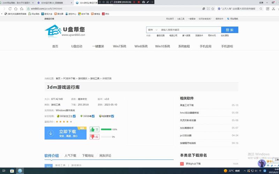Image resolution: width=279 pixels, height=174 pixels.
Task: Click the magnifier in the browser search box
Action: pyautogui.click(x=261, y=9)
